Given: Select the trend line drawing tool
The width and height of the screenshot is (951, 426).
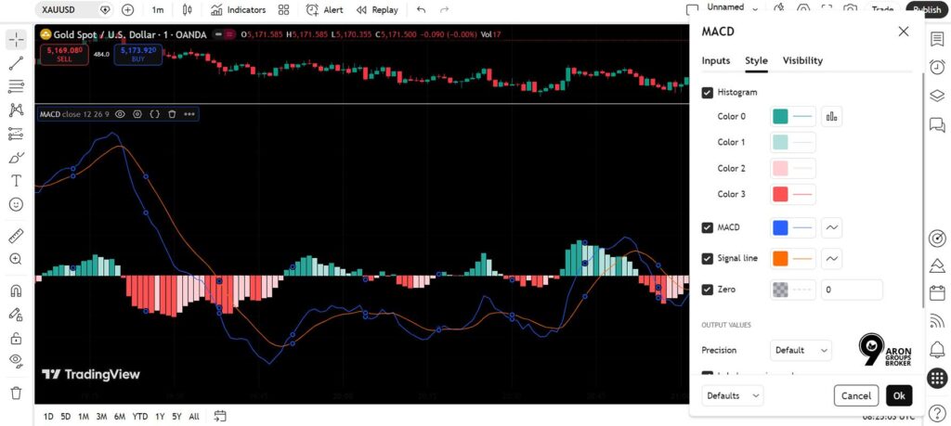Looking at the screenshot, I should pos(17,63).
